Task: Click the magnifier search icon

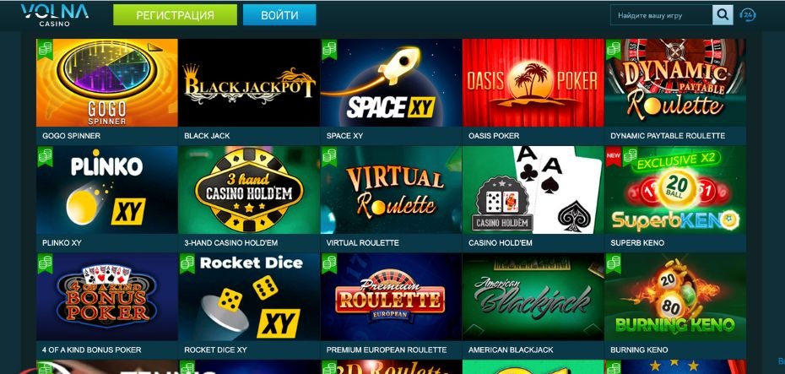Action: 723,15
